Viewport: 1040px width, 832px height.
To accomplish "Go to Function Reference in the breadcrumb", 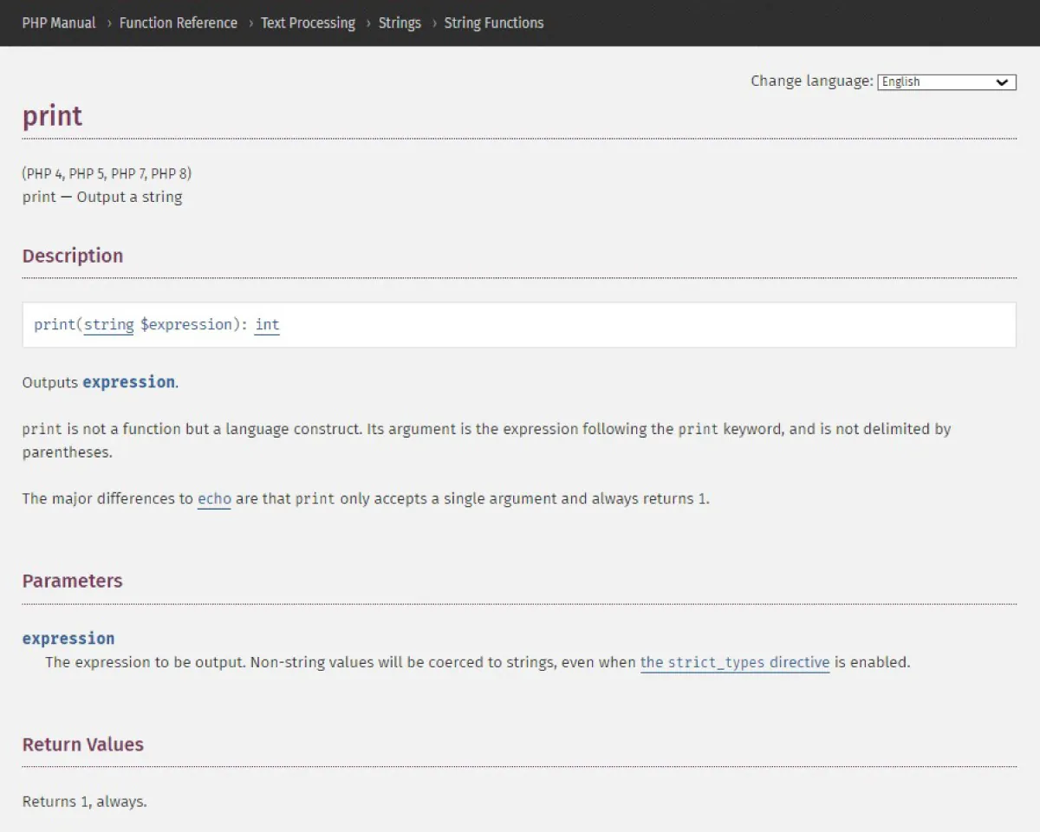I will click(x=178, y=23).
